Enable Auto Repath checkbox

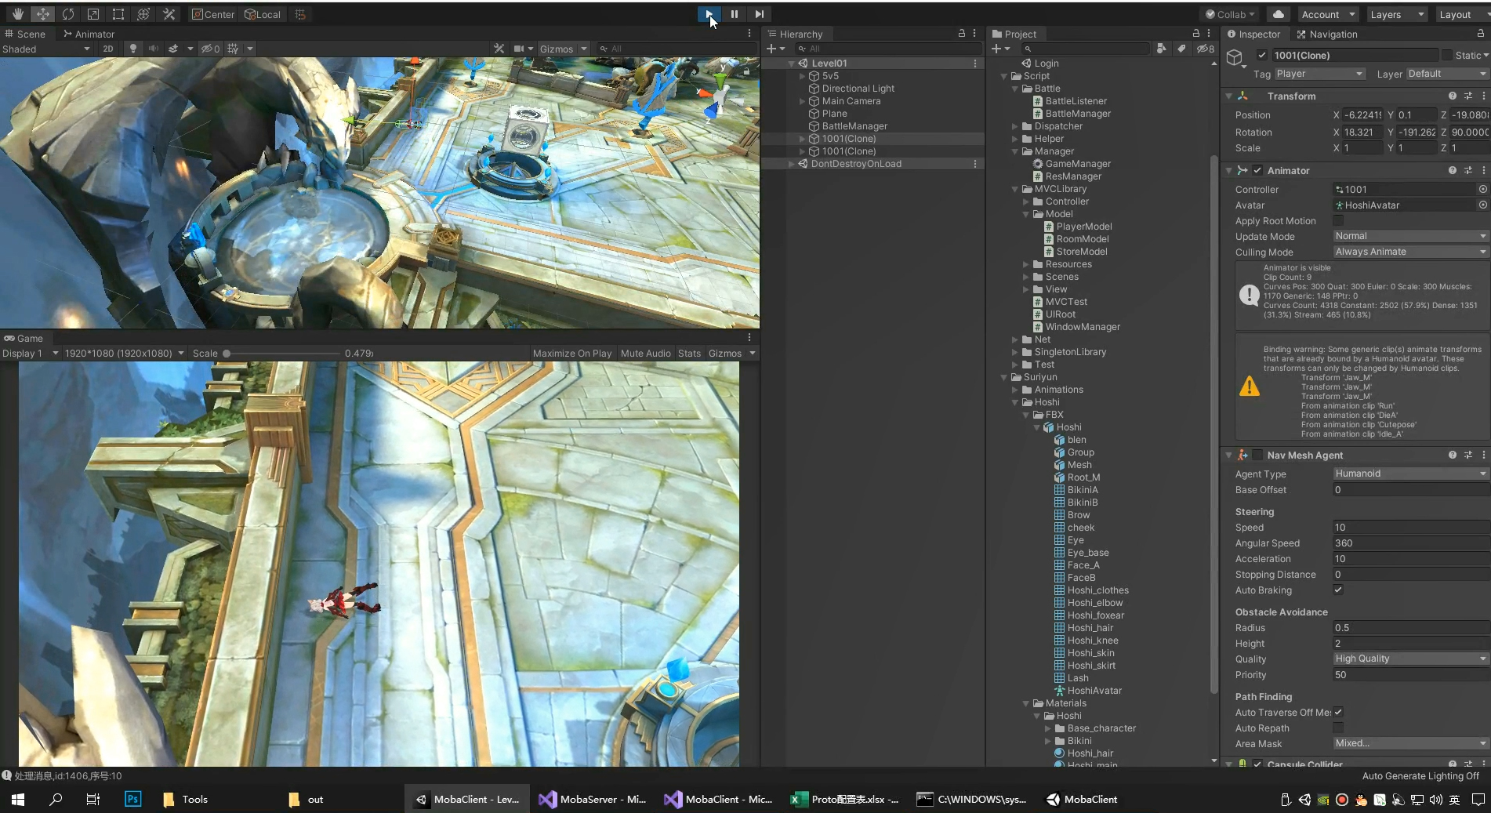[x=1338, y=728]
